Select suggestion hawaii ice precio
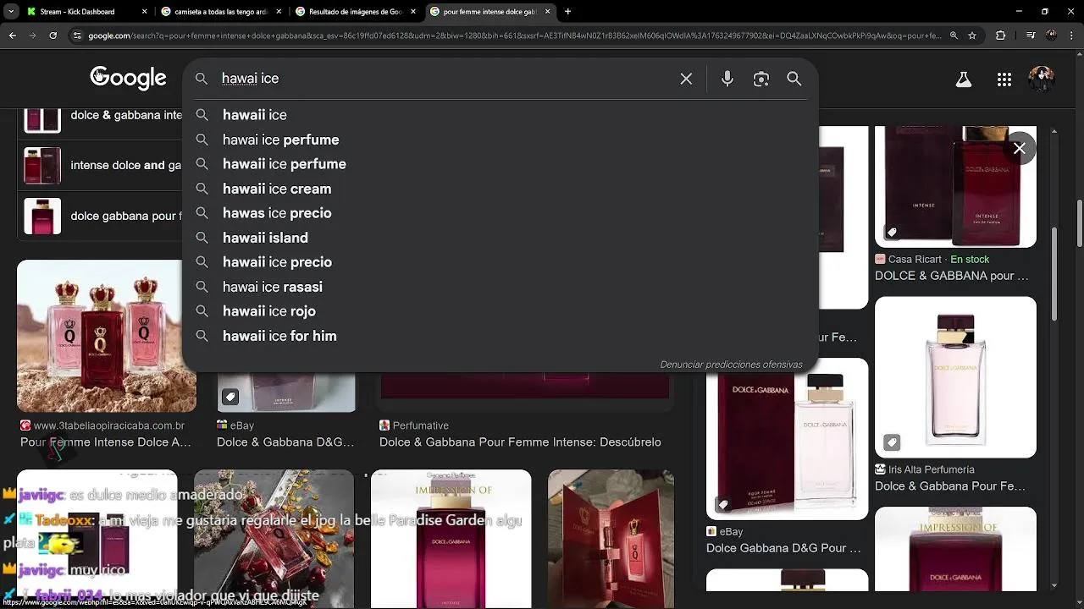This screenshot has width=1084, height=609. [x=500, y=262]
